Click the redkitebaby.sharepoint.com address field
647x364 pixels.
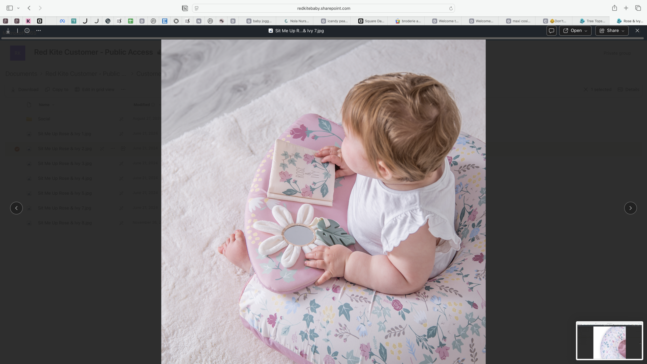pyautogui.click(x=323, y=8)
